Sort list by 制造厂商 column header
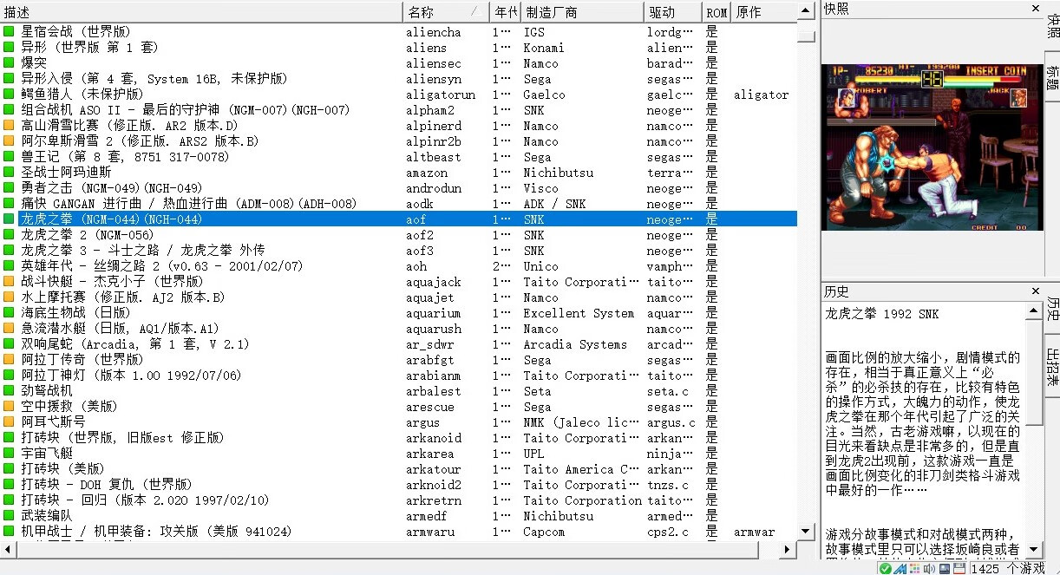The height and width of the screenshot is (575, 1060). click(x=582, y=12)
